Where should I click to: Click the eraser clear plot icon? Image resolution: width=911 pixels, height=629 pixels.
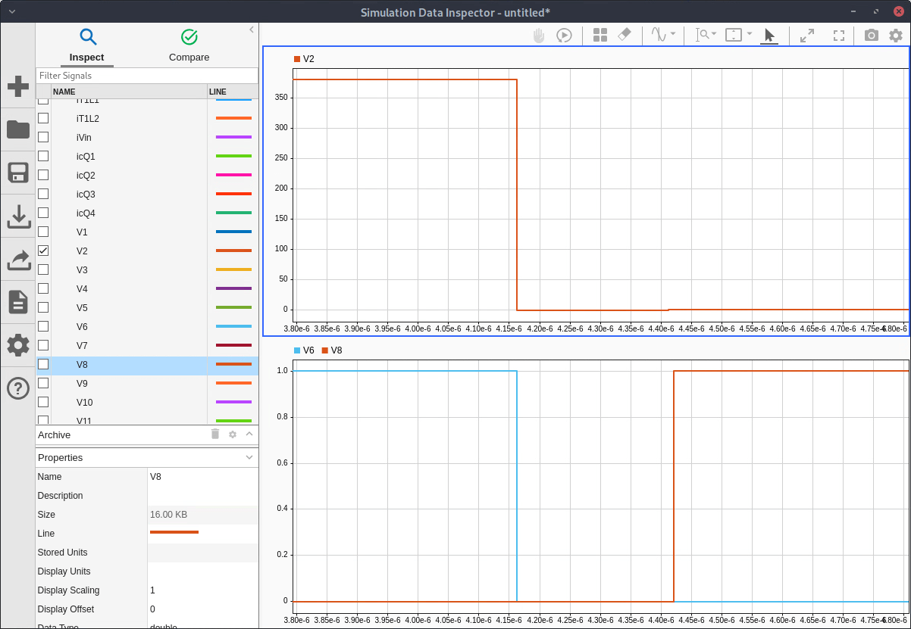[625, 36]
